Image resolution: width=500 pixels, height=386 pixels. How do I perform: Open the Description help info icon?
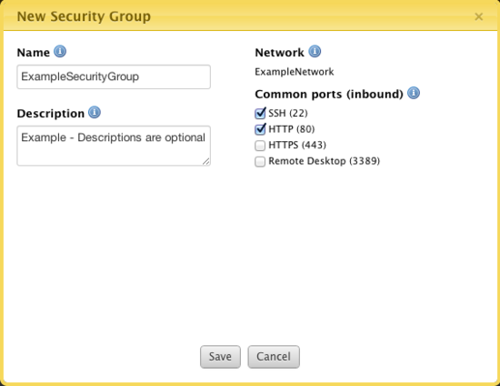tap(95, 112)
